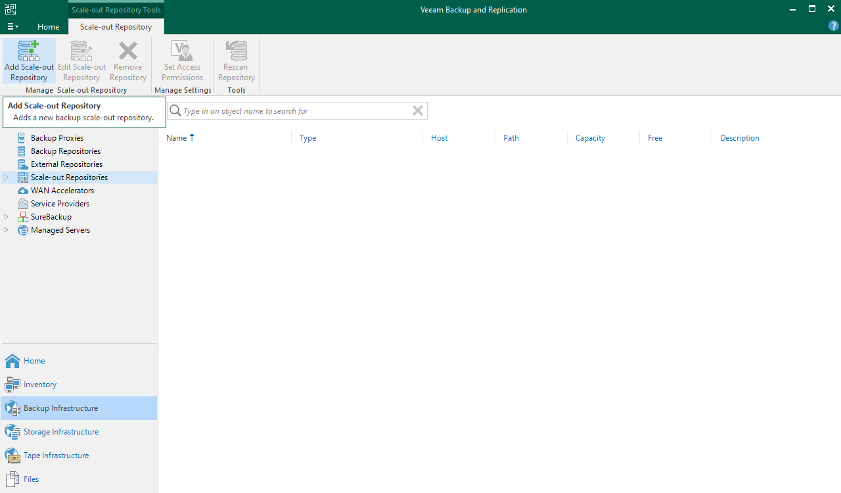Click the help question mark icon

pyautogui.click(x=834, y=26)
